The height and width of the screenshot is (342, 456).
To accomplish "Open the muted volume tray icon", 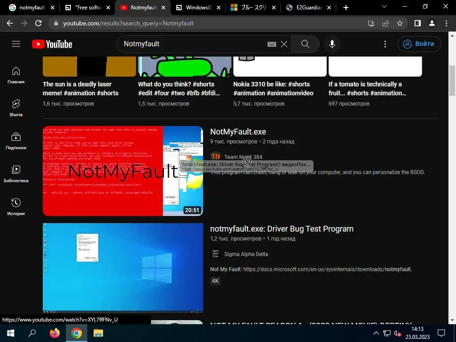I will [x=397, y=333].
